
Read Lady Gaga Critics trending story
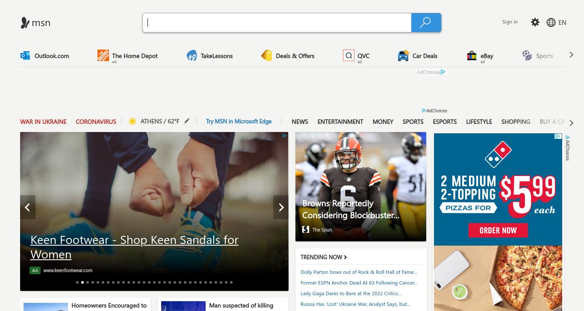pos(351,293)
